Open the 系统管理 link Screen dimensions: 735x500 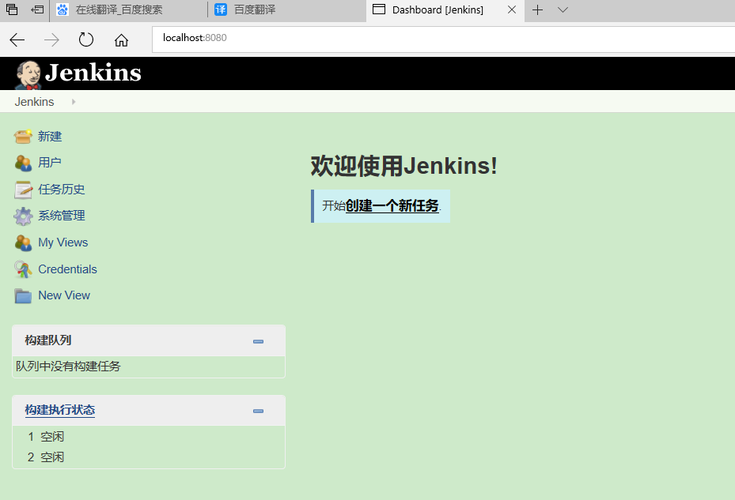[x=62, y=216]
